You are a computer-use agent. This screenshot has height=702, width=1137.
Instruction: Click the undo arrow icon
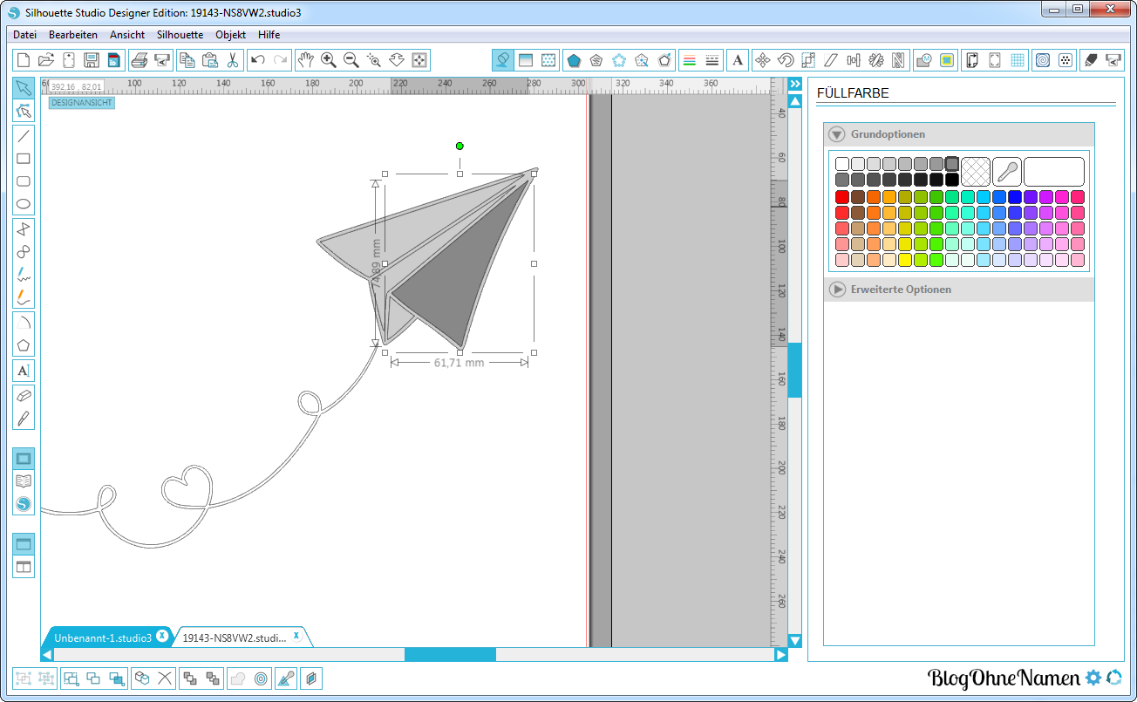pyautogui.click(x=257, y=60)
